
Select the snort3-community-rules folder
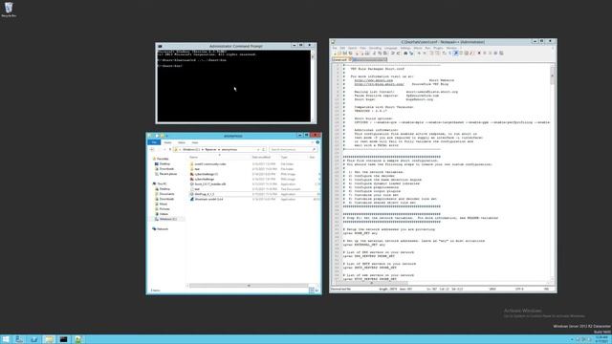pyautogui.click(x=210, y=163)
